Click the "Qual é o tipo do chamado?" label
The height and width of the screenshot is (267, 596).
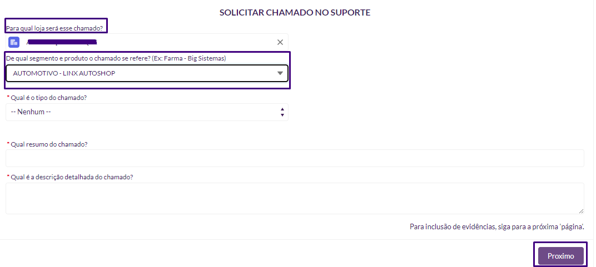tap(49, 98)
